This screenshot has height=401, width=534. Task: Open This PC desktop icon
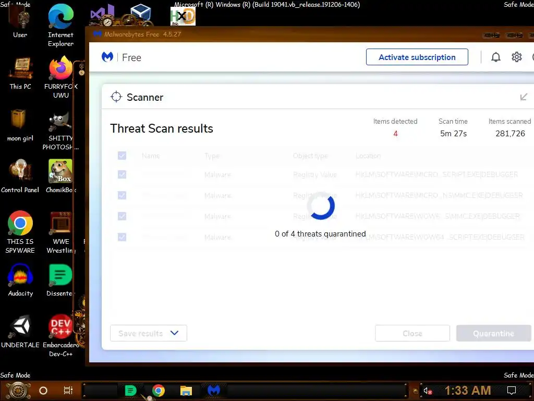20,73
